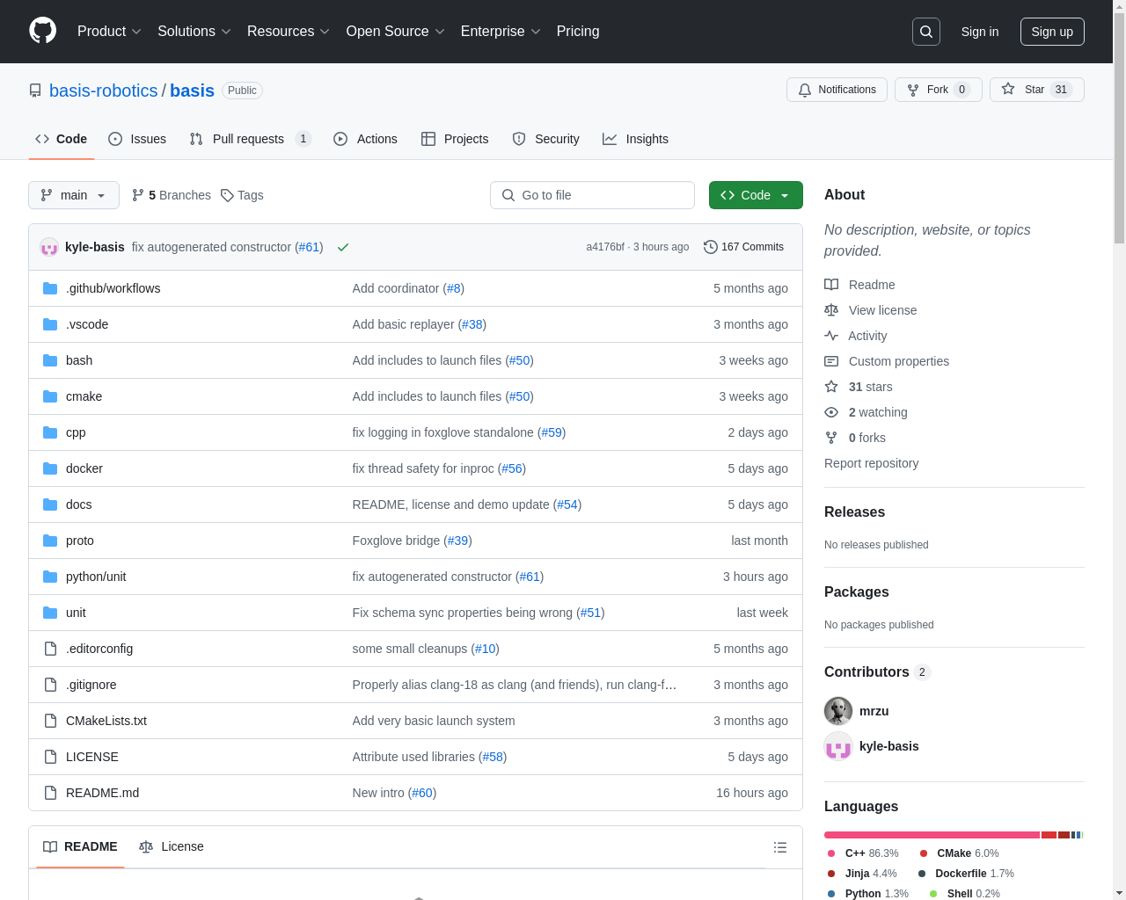
Task: Open the Tags link
Action: pos(242,195)
